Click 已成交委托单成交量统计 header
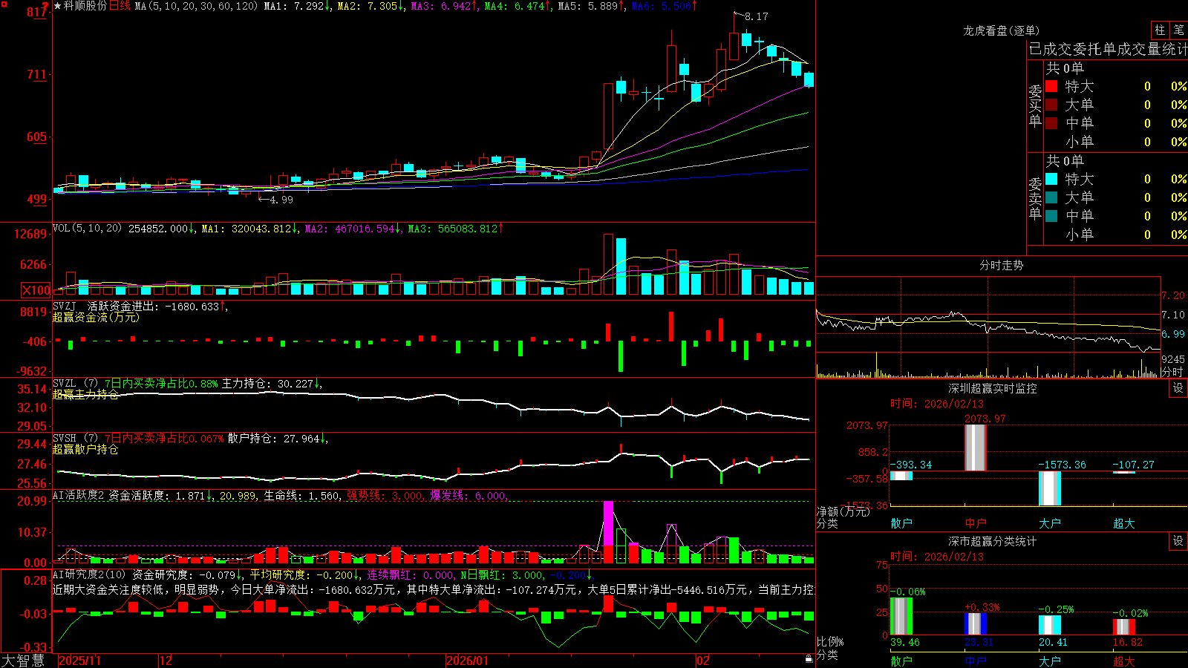 (x=1108, y=49)
